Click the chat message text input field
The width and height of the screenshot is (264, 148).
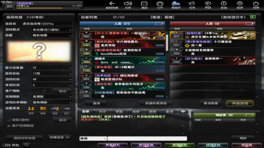(147, 138)
